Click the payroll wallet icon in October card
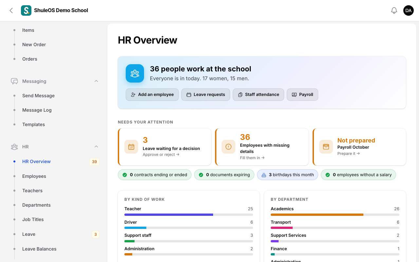 point(326,147)
